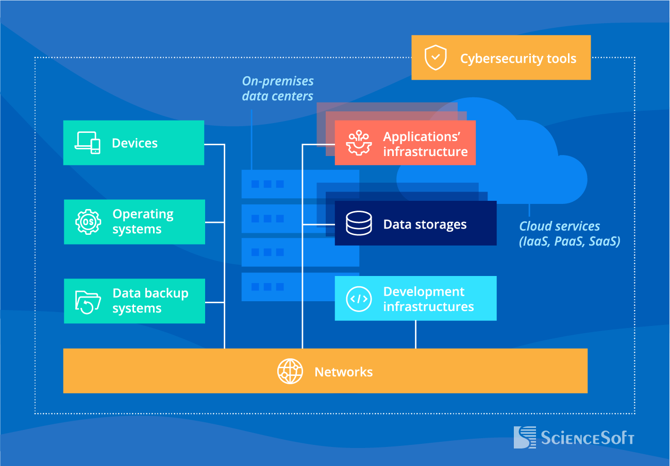Click the On-premises data centers caption

pos(278,89)
